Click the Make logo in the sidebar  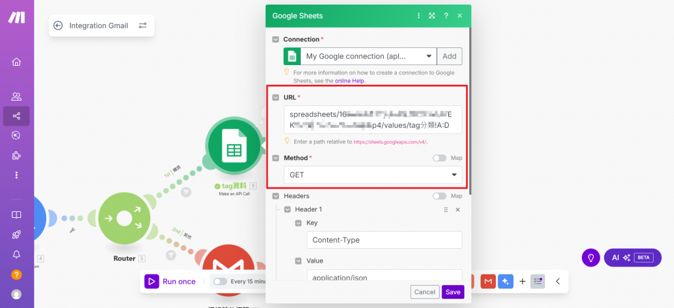(16, 17)
